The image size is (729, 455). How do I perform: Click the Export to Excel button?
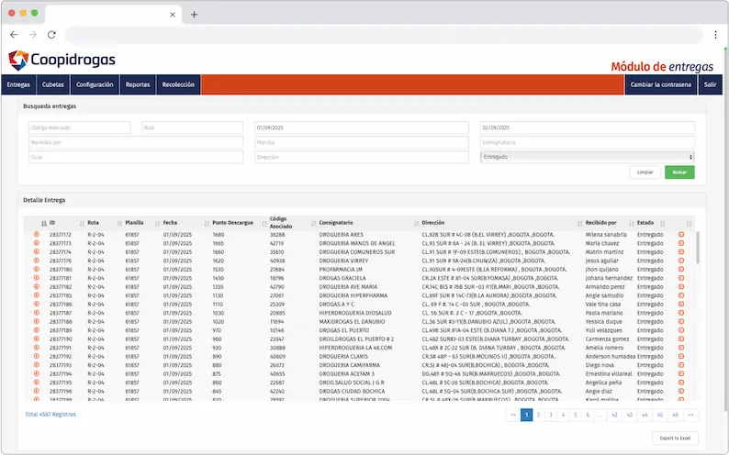pos(675,438)
